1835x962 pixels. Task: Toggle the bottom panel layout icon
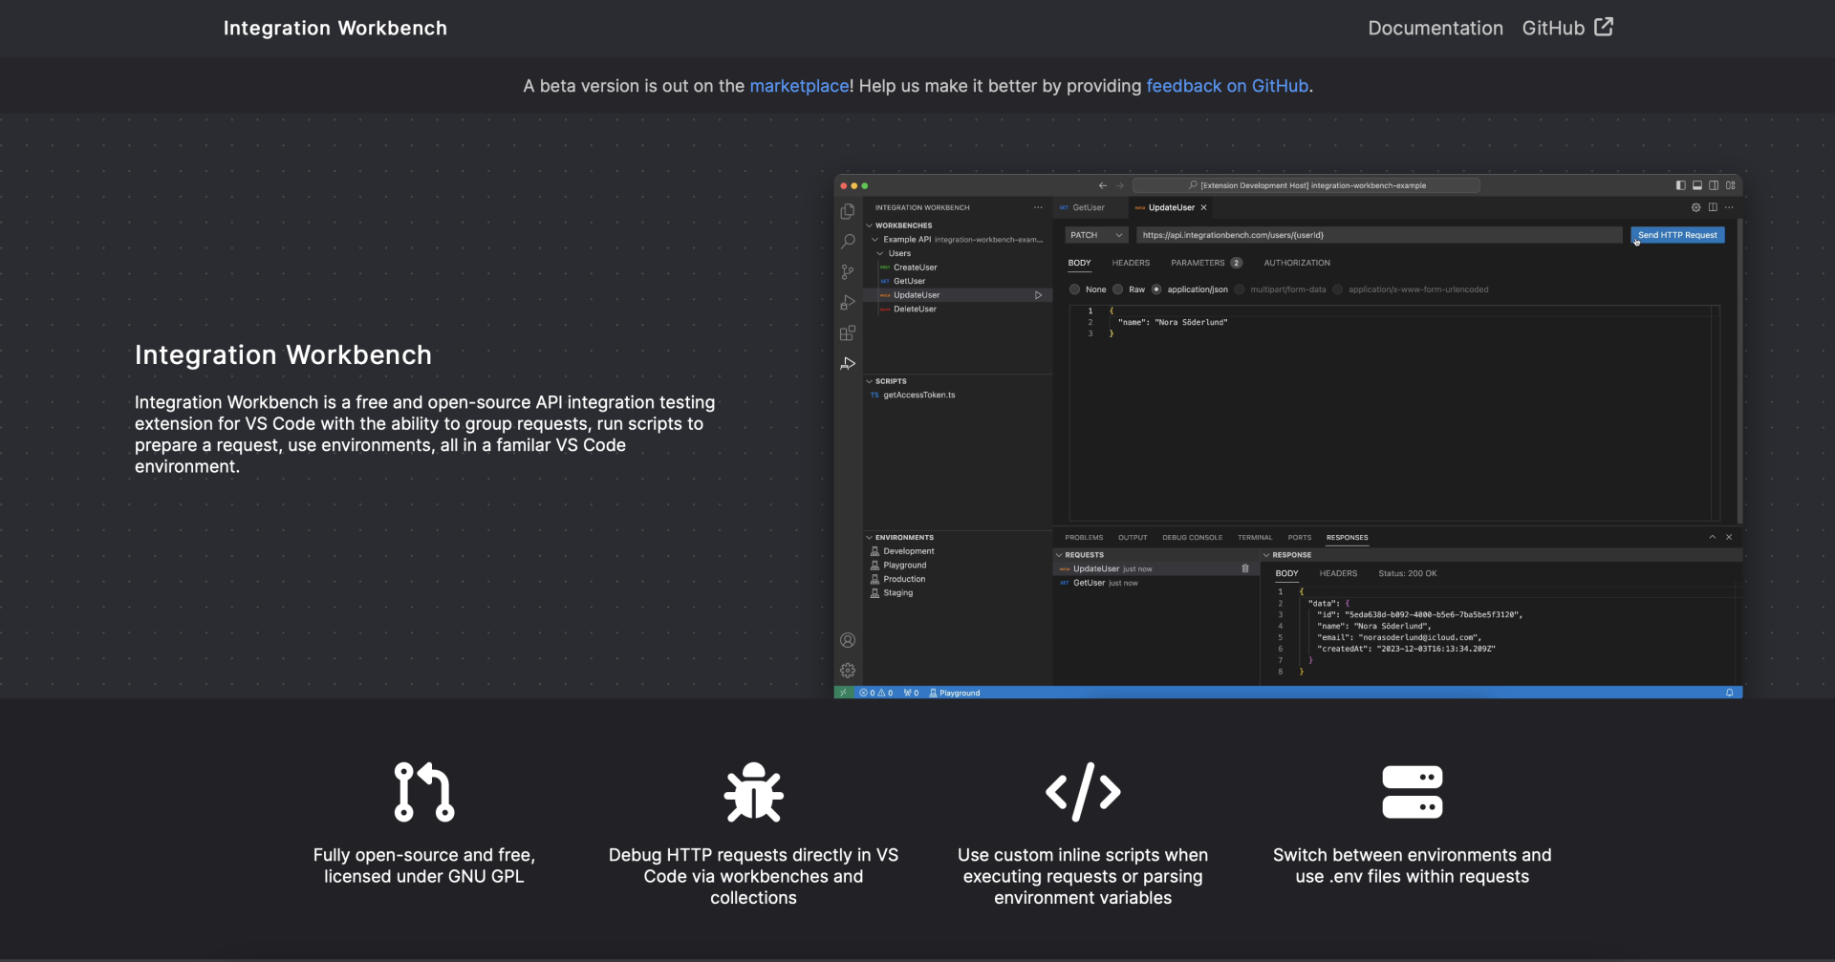coord(1697,185)
